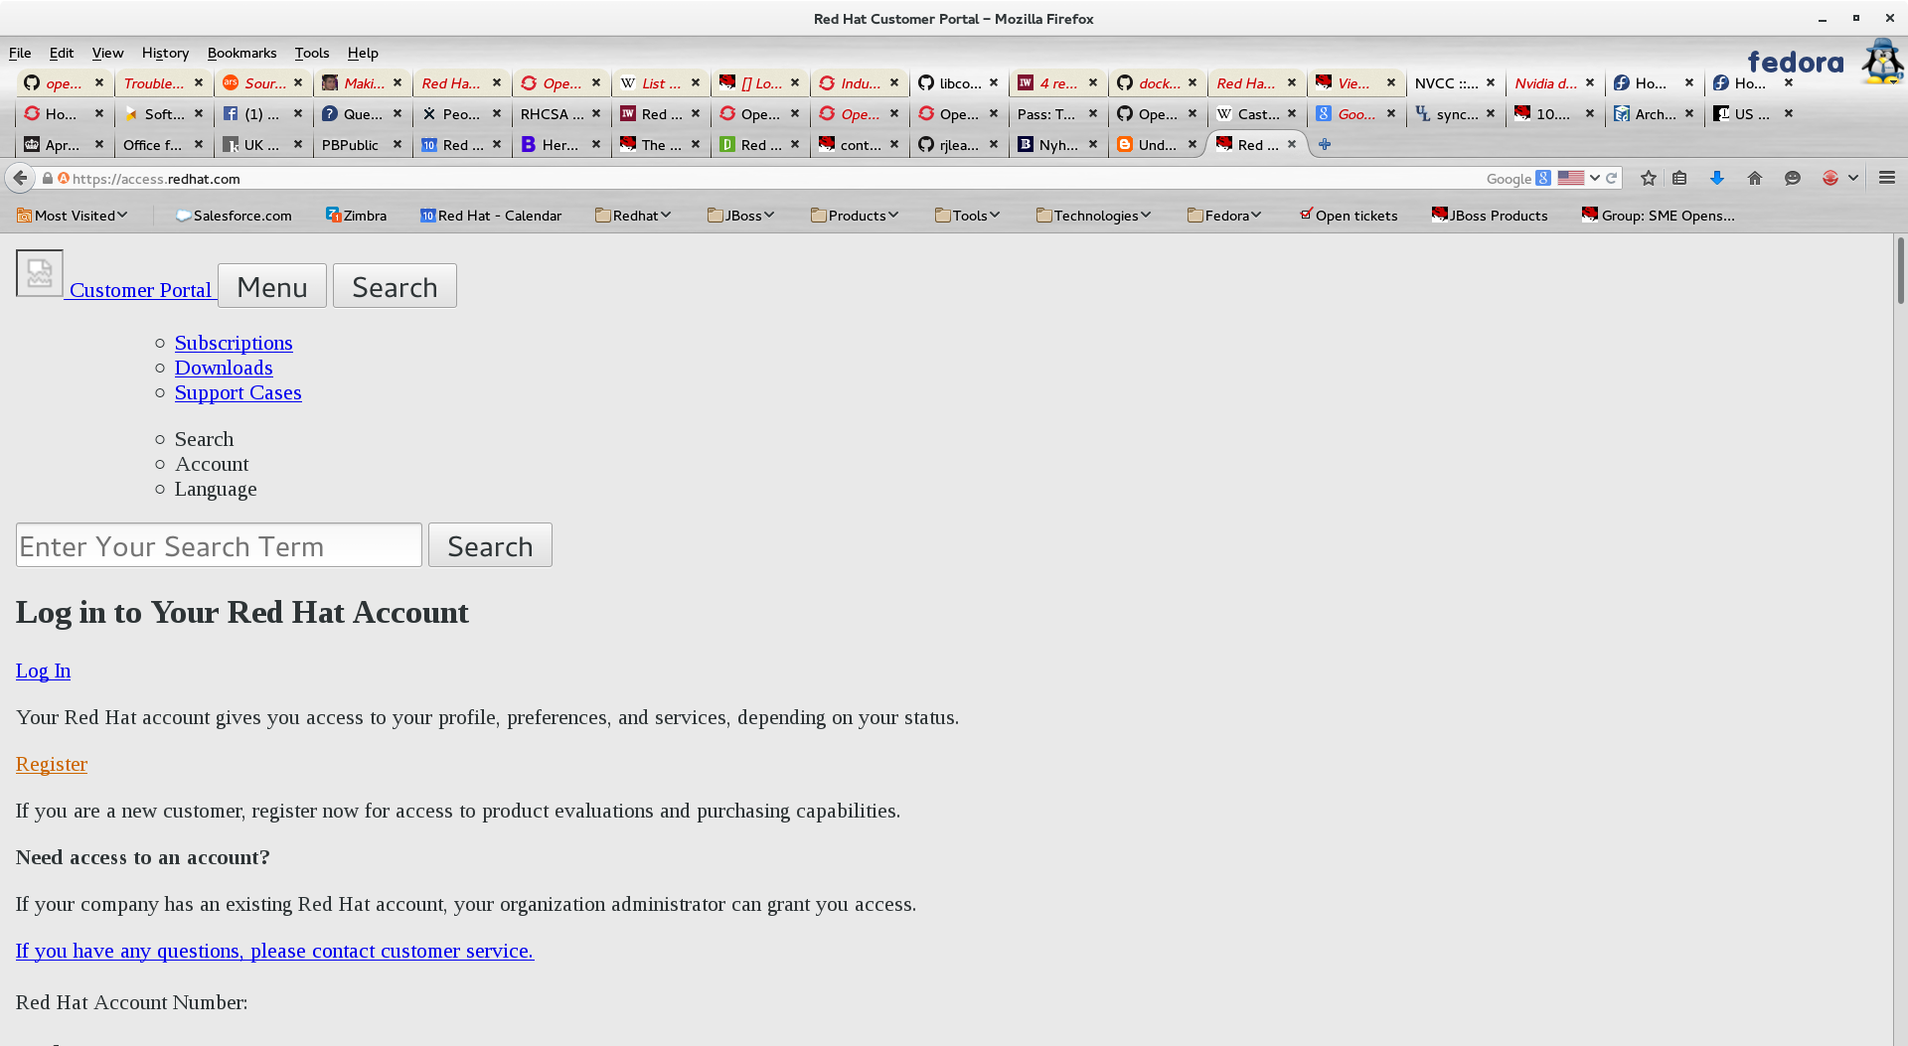Close the 'PBPublic' tab
1908x1046 pixels.
397,144
